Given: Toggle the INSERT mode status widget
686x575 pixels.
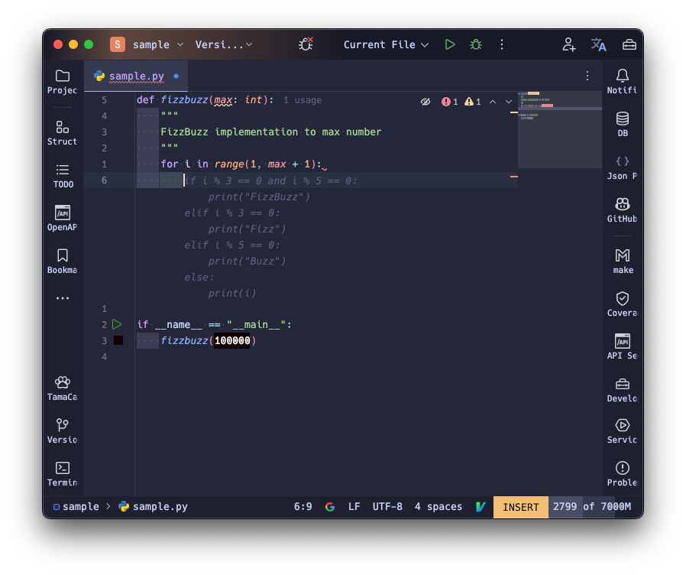Looking at the screenshot, I should click(x=520, y=507).
